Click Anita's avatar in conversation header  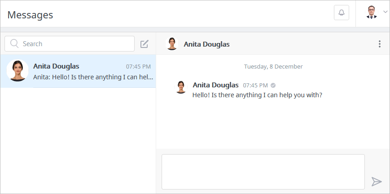(x=172, y=44)
